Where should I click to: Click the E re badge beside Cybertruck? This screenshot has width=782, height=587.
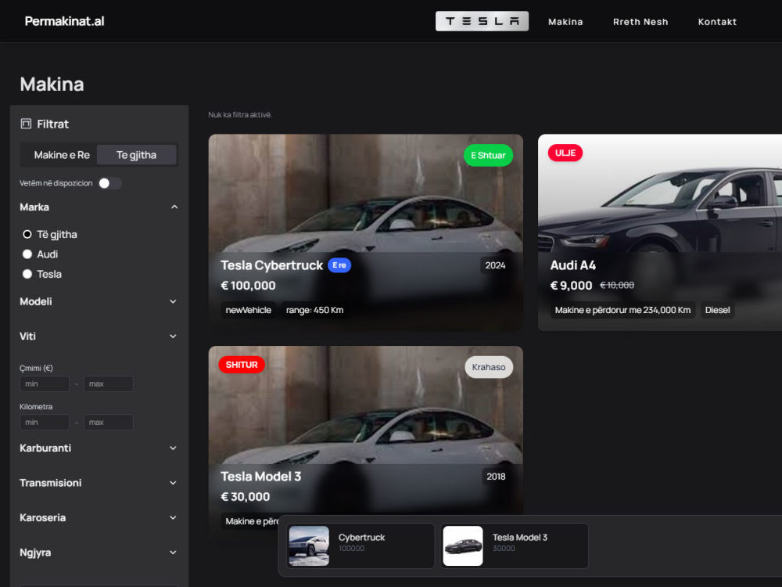[x=339, y=265]
